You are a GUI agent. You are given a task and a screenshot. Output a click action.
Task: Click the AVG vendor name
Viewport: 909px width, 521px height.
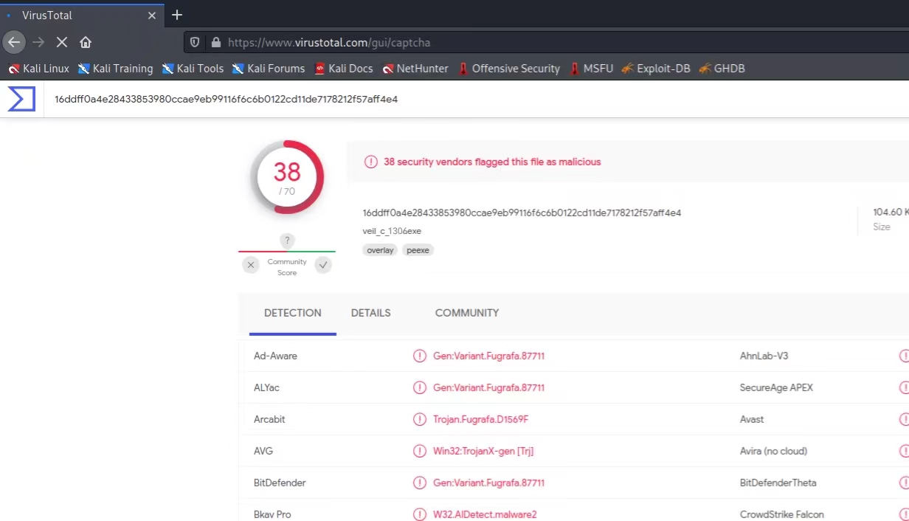click(263, 451)
